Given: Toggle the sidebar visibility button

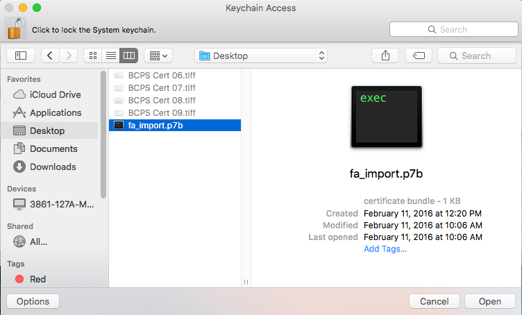Looking at the screenshot, I should tap(21, 56).
